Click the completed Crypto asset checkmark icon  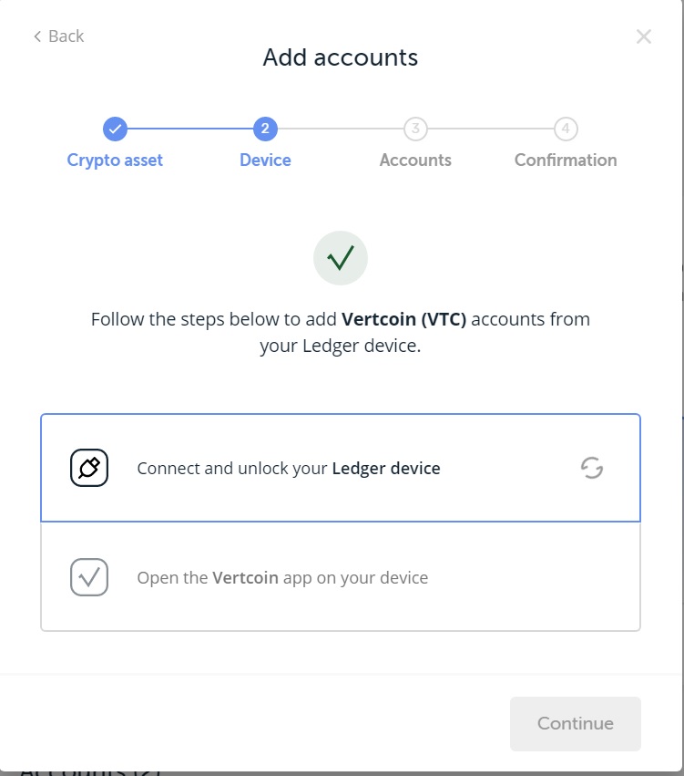click(115, 129)
